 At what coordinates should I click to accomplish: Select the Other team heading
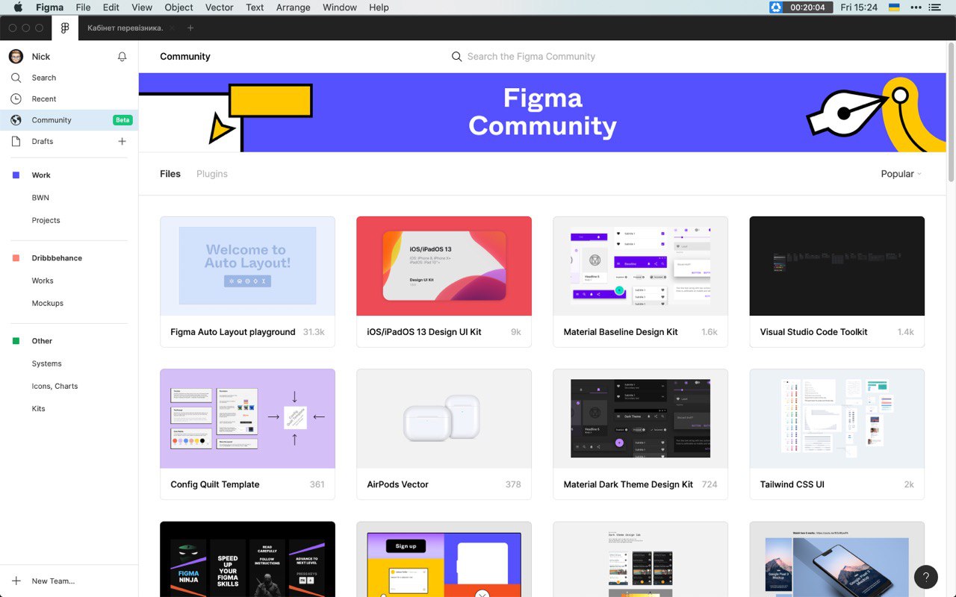[x=42, y=341]
